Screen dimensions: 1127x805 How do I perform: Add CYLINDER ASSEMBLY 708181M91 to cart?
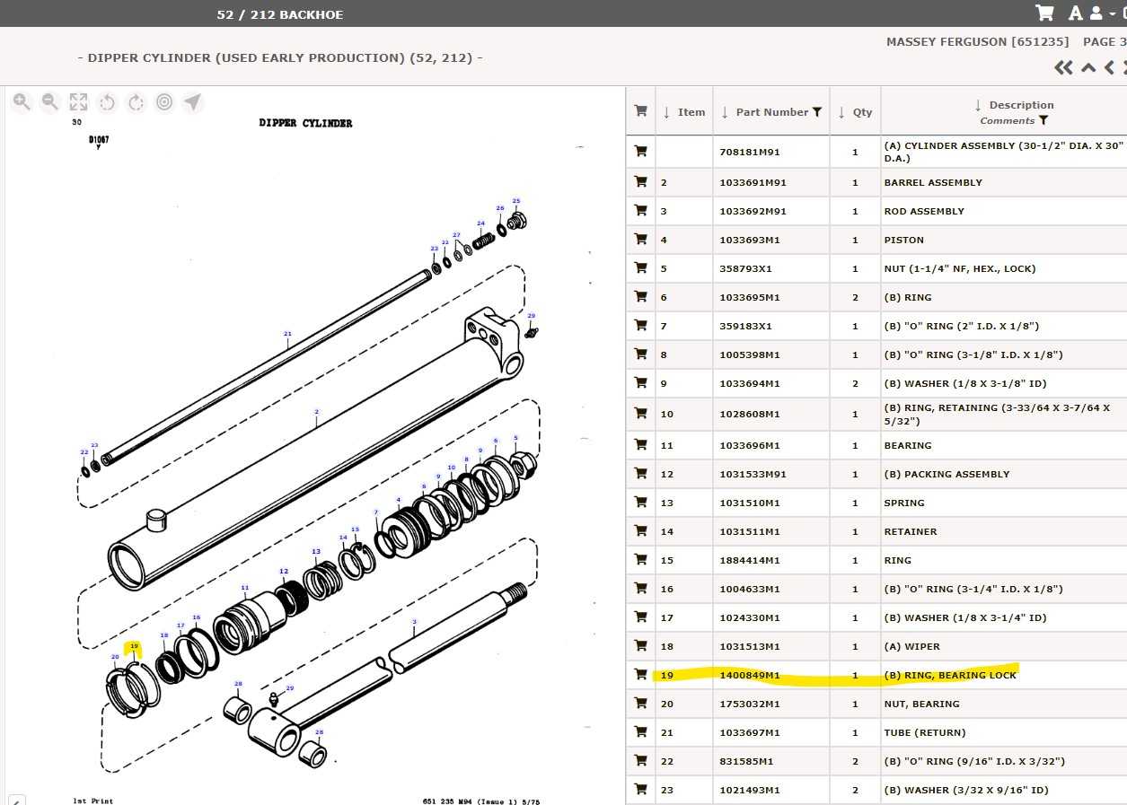(640, 152)
